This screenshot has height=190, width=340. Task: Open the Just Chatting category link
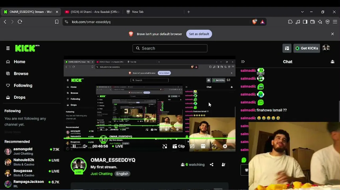point(101,174)
